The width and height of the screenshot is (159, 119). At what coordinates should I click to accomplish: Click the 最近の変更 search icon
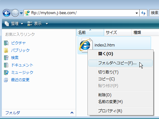pos(6,80)
